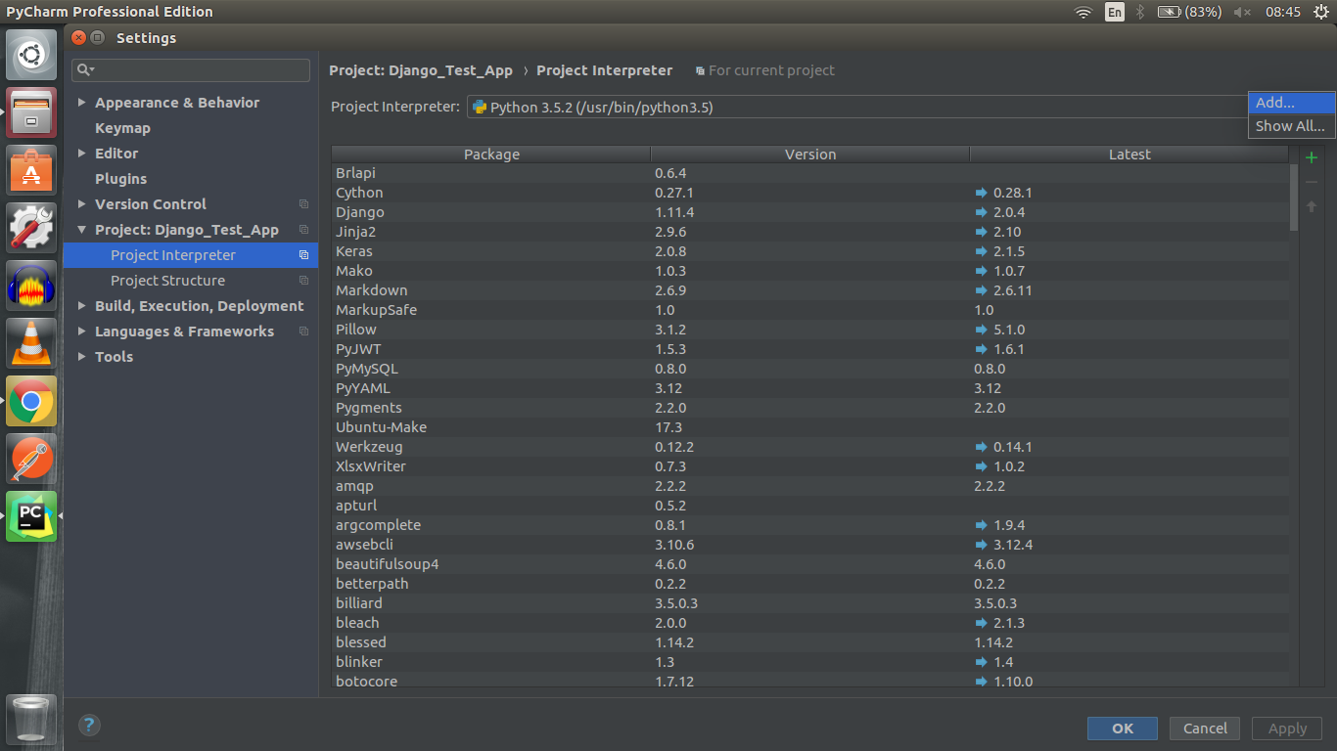This screenshot has width=1337, height=751.
Task: Open the Trash in the launcher
Action: pyautogui.click(x=31, y=719)
